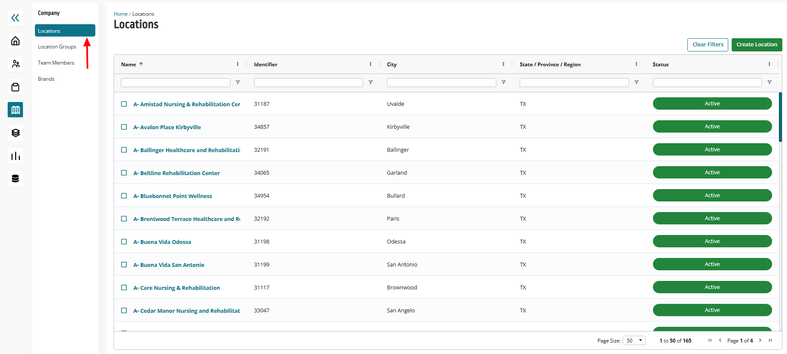Screen dimensions: 787x354
Task: Tick A- Beltline Rehabilitation Center checkbox
Action: (124, 173)
